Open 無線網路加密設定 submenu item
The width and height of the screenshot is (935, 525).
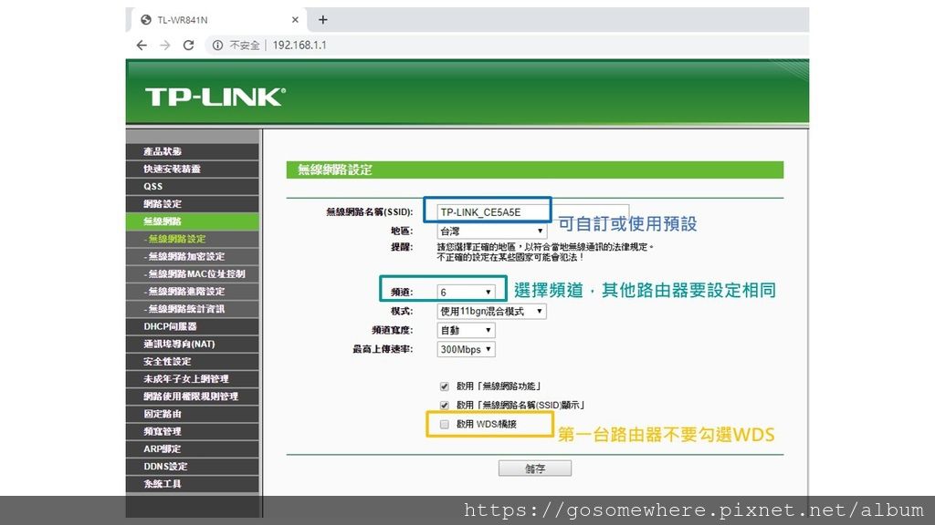pos(193,256)
